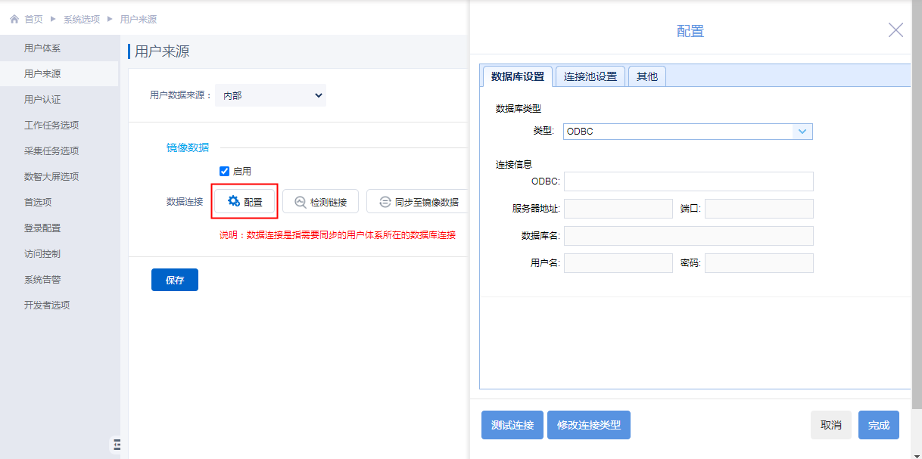Open 用户认证 in the sidebar
922x459 pixels.
[x=42, y=100]
